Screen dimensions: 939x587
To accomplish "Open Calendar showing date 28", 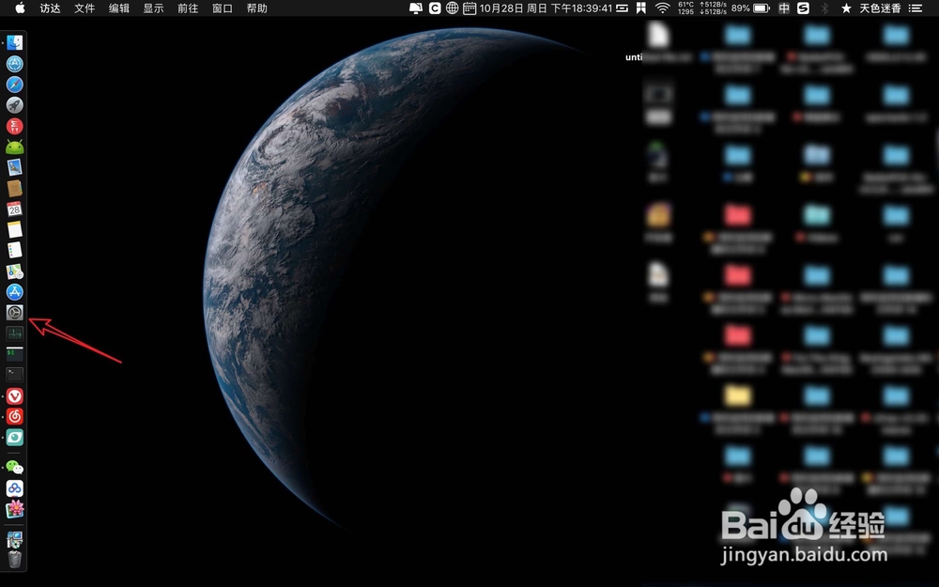I will [15, 209].
